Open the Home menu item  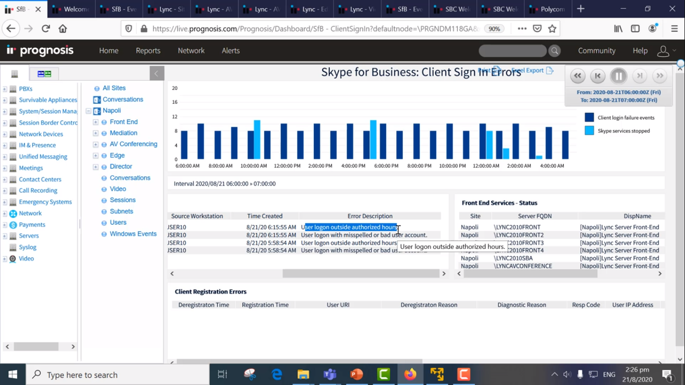[x=109, y=51]
